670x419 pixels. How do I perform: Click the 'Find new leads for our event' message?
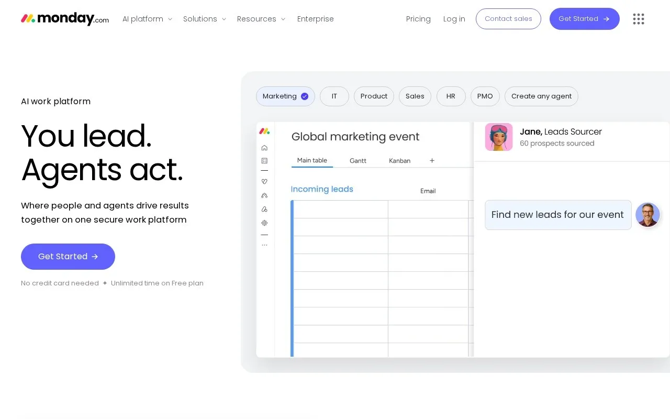click(558, 215)
